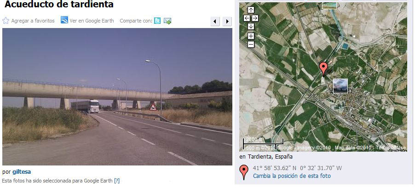
Task: Go to the previous photo arrow
Action: [215, 22]
